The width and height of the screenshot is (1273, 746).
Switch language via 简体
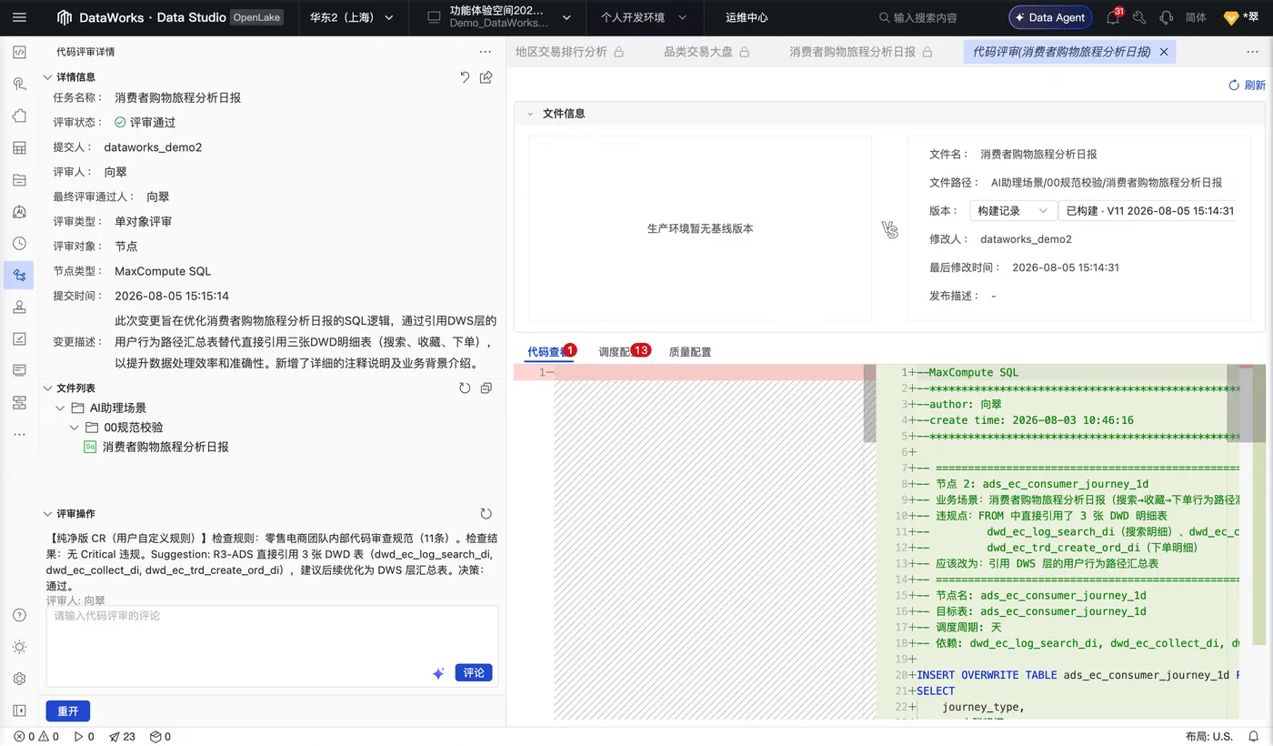point(1197,17)
